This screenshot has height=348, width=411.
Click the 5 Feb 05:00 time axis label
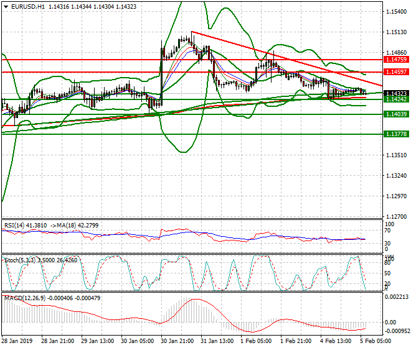pos(376,341)
